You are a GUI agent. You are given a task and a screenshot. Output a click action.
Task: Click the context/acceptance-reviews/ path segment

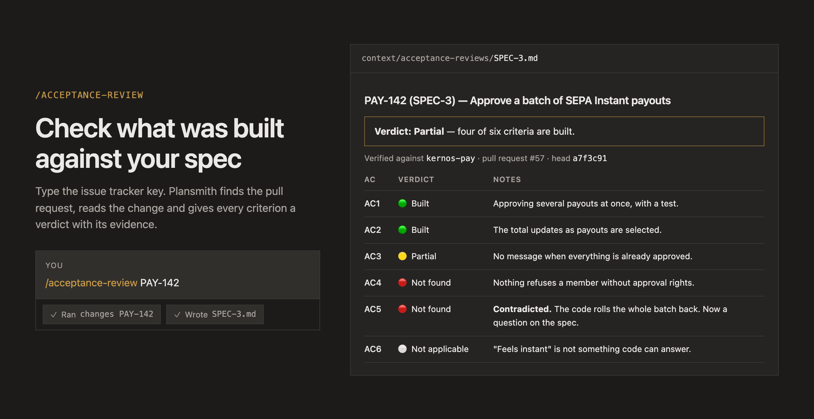click(x=428, y=58)
